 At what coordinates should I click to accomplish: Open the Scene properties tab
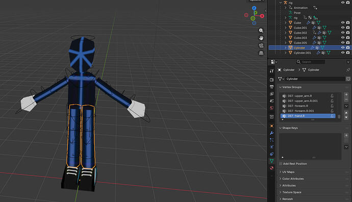(271, 101)
